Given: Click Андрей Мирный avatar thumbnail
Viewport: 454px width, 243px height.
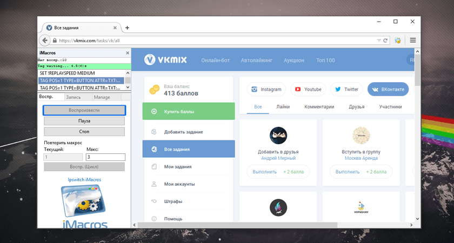Looking at the screenshot, I should coord(278,136).
